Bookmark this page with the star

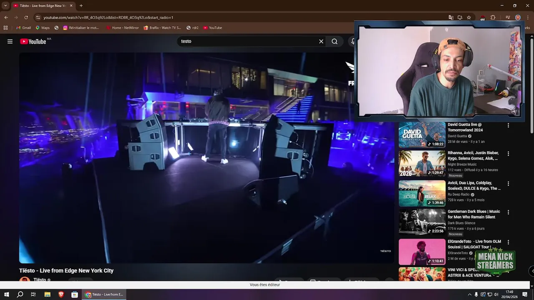tap(469, 17)
